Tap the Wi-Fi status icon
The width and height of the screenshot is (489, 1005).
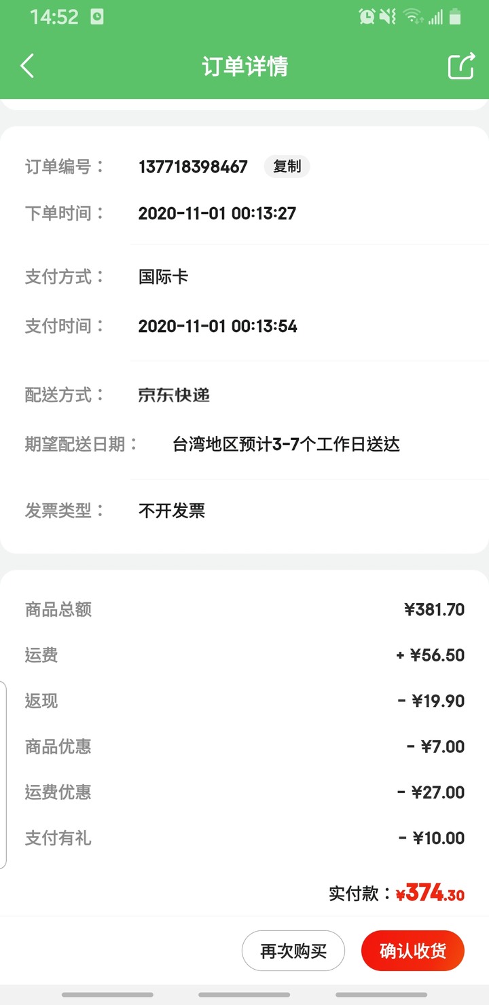412,16
